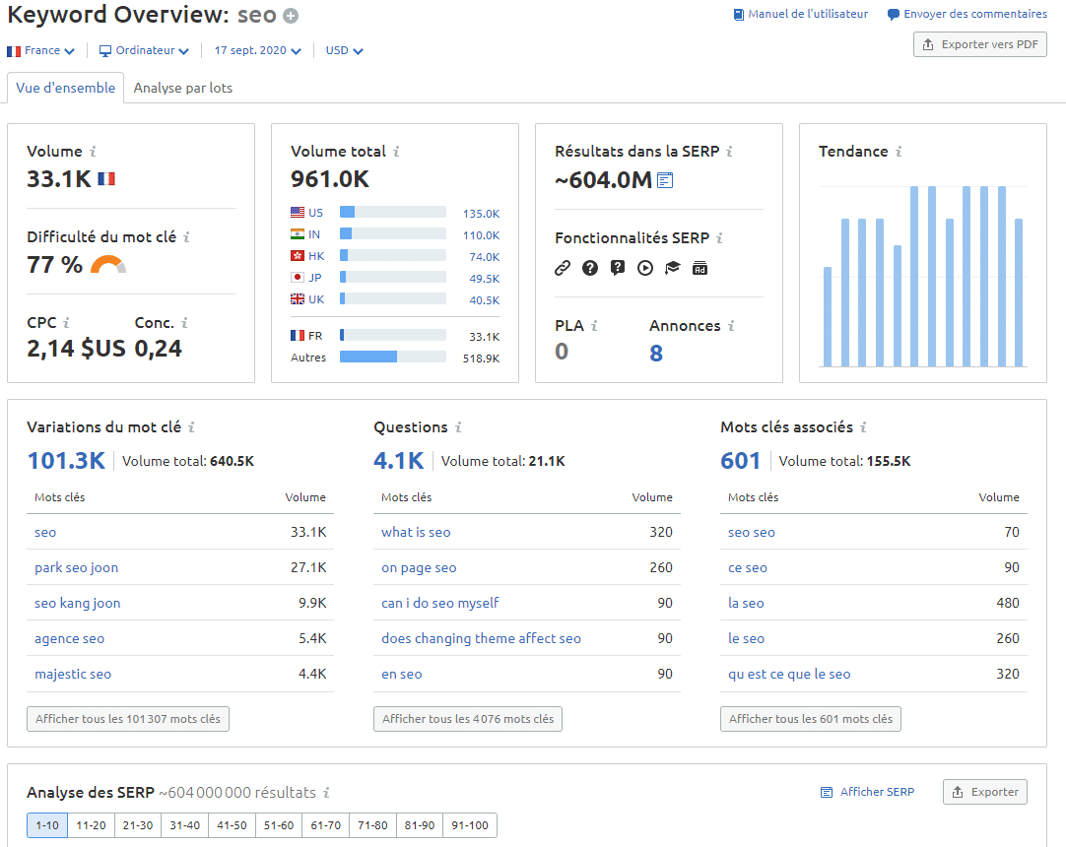Click info icon beside Analyse des SERP results
This screenshot has height=847, width=1066.
point(326,793)
